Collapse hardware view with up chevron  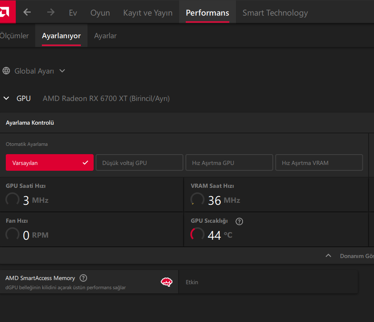328,256
